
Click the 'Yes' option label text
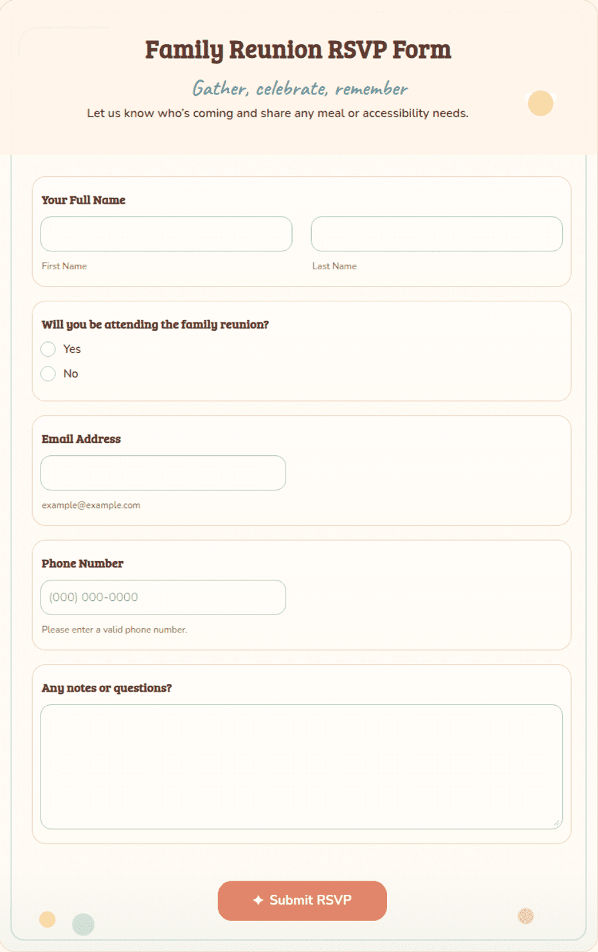(72, 349)
